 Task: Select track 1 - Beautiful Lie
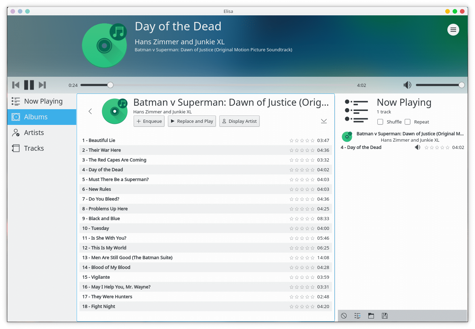click(x=206, y=140)
